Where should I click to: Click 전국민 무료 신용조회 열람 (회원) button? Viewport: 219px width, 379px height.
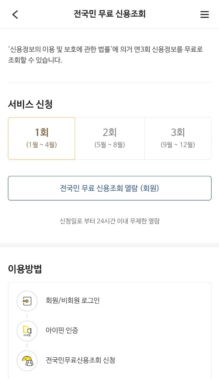point(109,188)
